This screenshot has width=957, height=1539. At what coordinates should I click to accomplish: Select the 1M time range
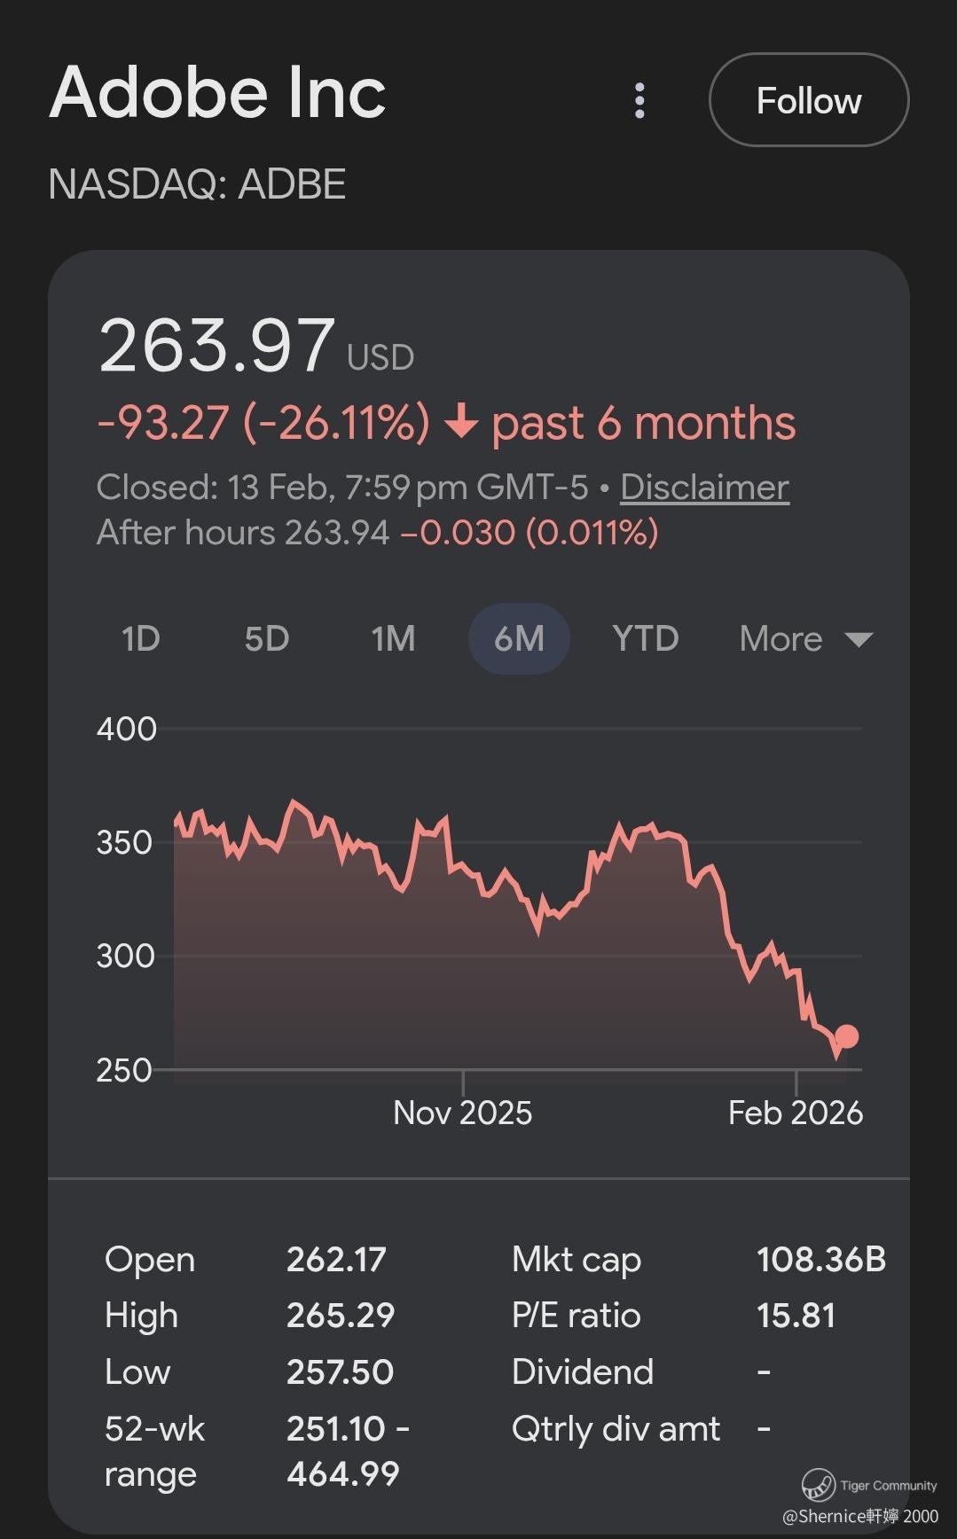point(393,638)
